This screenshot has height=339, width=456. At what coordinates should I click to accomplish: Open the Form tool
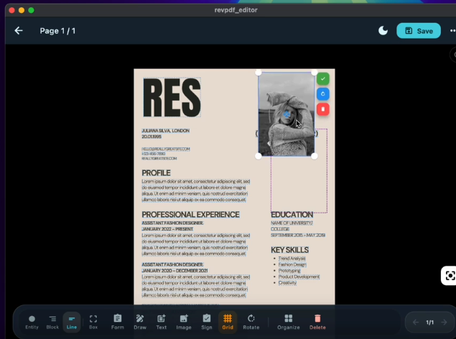(x=117, y=321)
